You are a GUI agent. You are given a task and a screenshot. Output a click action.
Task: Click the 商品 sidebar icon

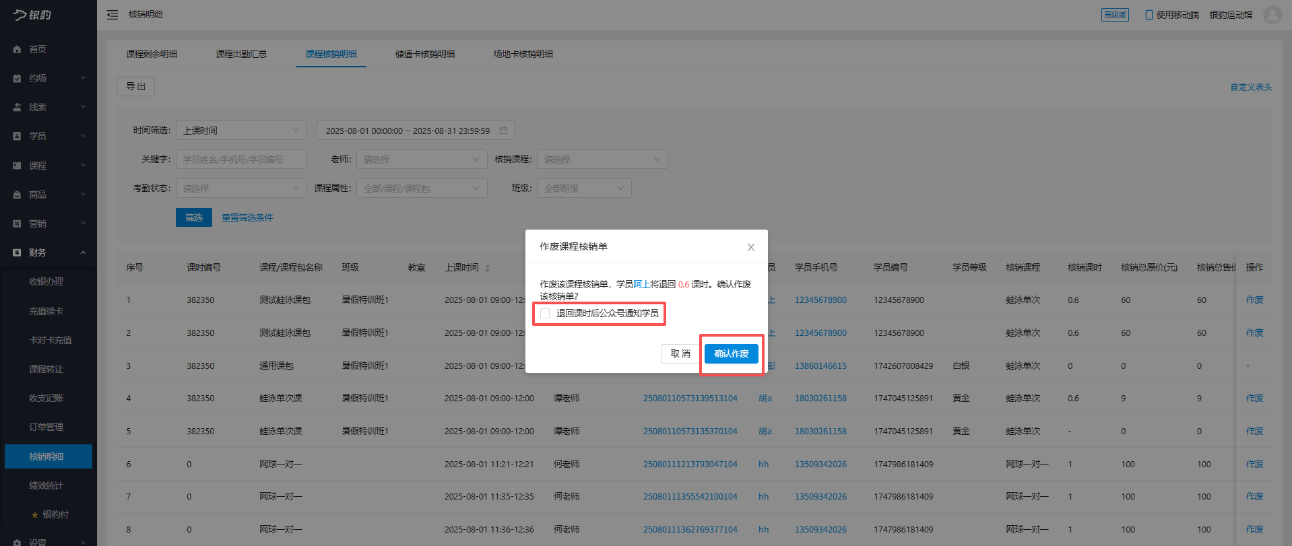click(17, 195)
